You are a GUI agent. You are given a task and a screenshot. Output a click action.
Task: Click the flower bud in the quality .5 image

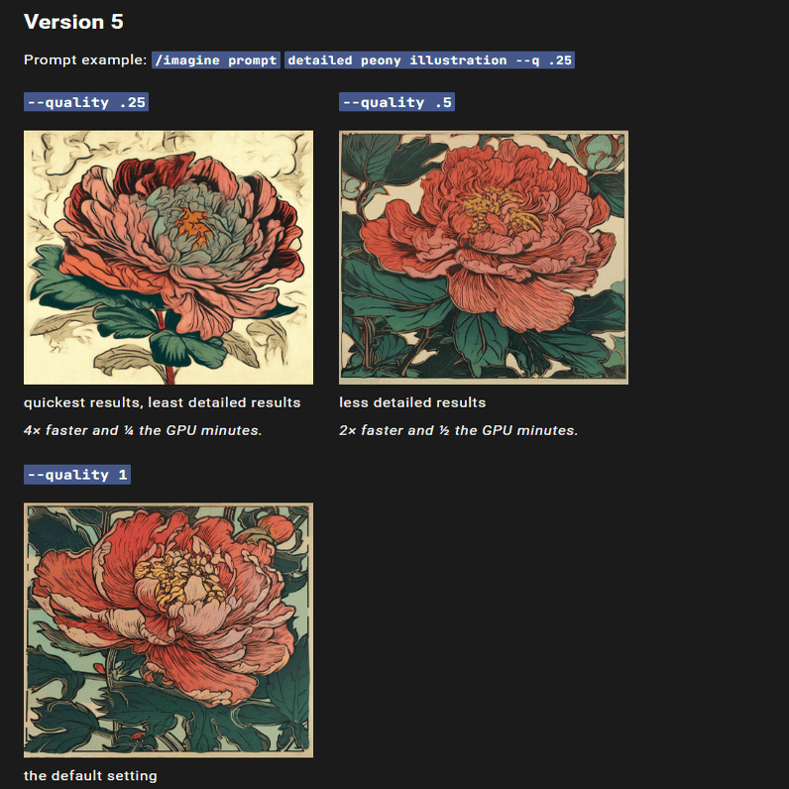coord(599,152)
